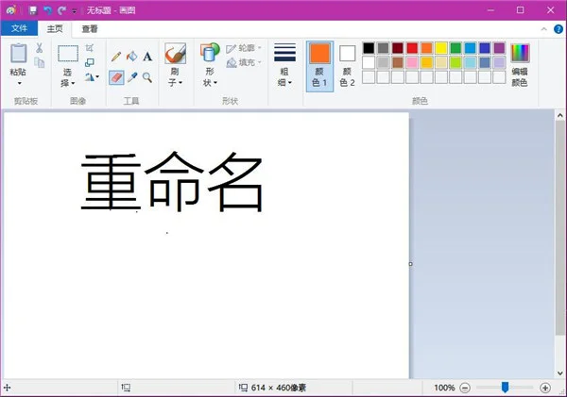The image size is (567, 397).
Task: Click the Cut scissors icon
Action: [39, 48]
